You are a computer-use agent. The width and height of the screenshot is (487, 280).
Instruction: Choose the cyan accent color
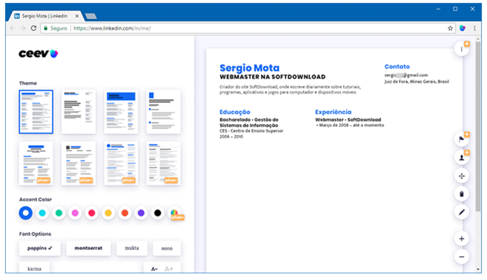pos(42,213)
